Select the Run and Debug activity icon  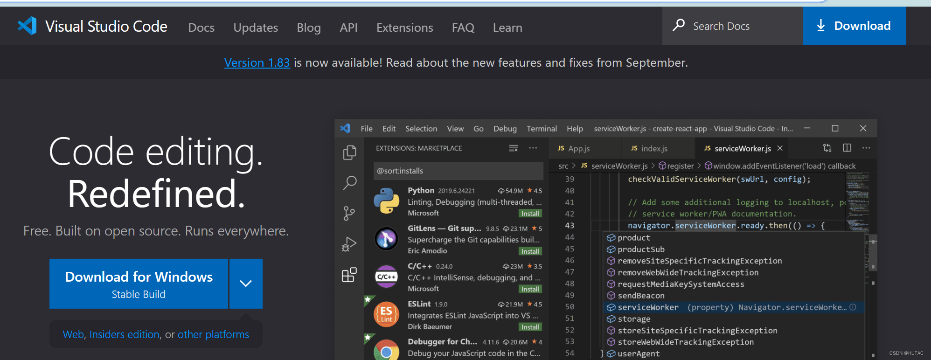click(x=349, y=244)
